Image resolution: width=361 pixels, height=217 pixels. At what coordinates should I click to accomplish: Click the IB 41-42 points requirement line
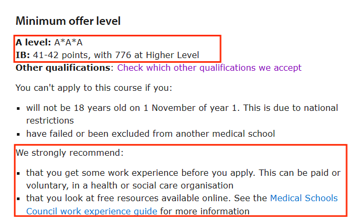click(107, 55)
